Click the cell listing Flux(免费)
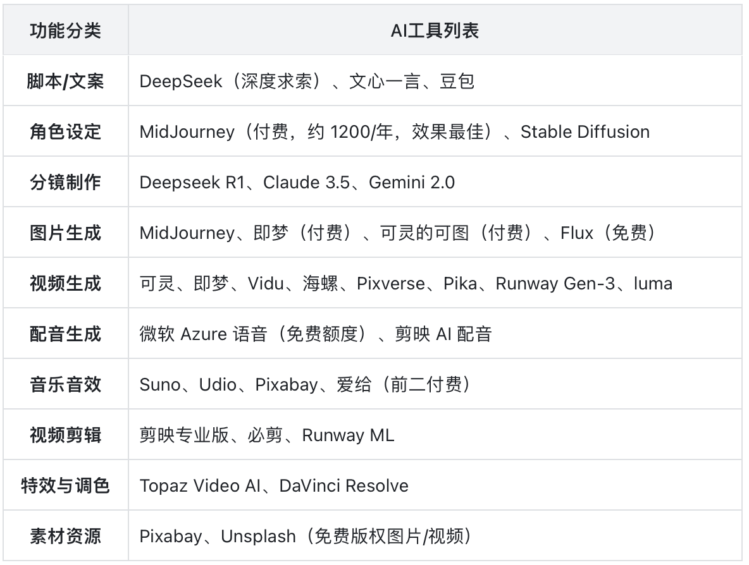This screenshot has height=565, width=749. (x=398, y=233)
